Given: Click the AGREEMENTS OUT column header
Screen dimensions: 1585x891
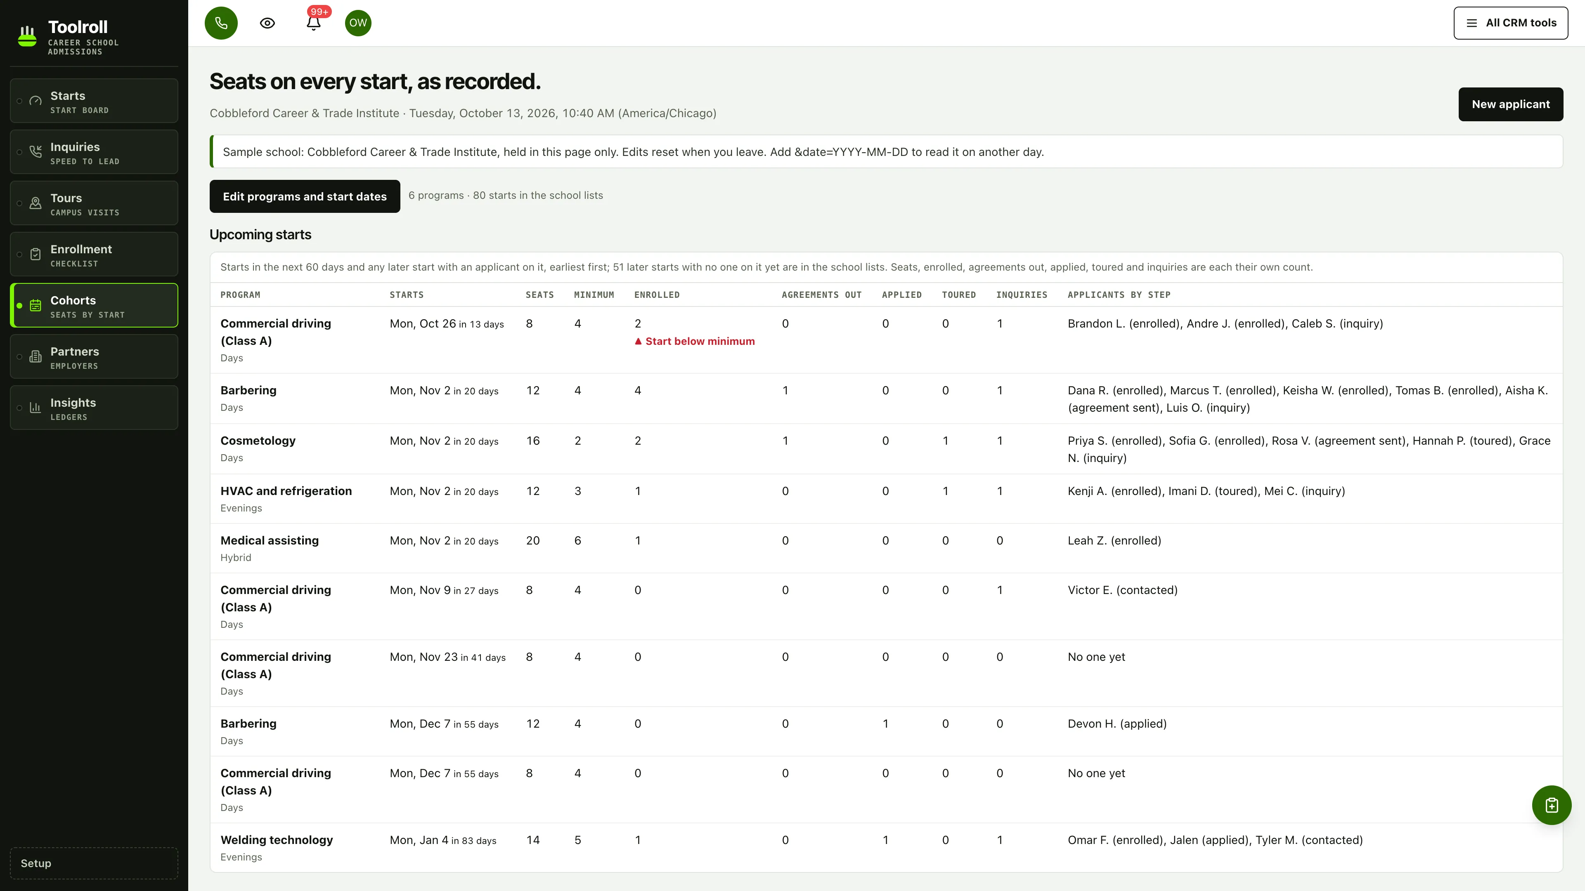Looking at the screenshot, I should click(821, 295).
